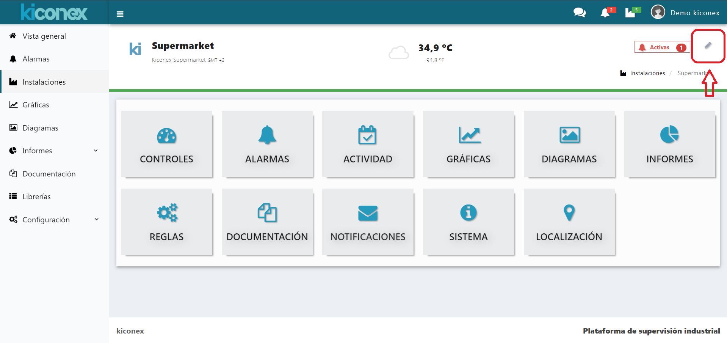The image size is (727, 343).
Task: Click the Instalaciones breadcrumb link
Action: click(x=648, y=73)
